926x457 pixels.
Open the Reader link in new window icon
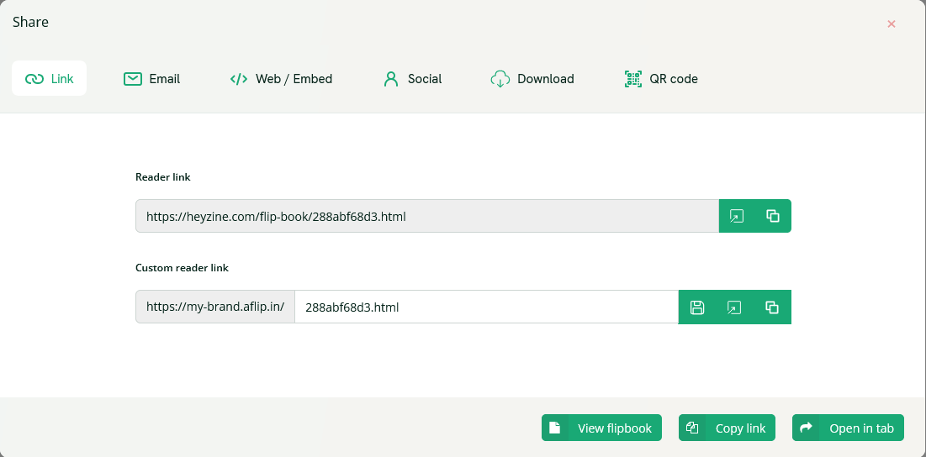coord(737,216)
